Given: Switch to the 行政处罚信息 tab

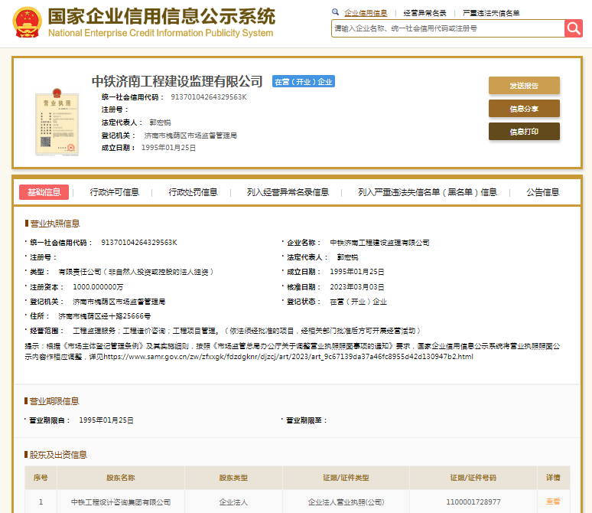Looking at the screenshot, I should [x=193, y=192].
